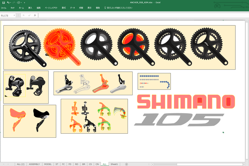Select the photo-realistic crankset image

27,48
